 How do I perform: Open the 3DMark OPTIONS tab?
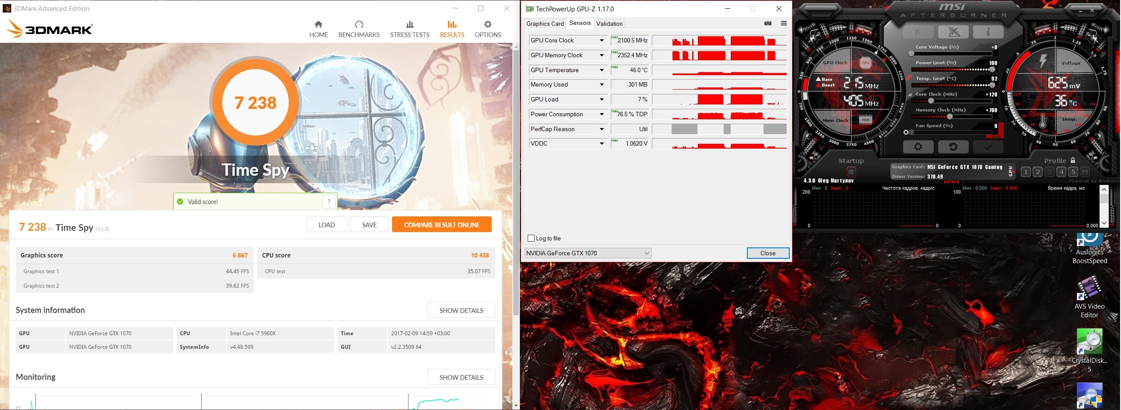pyautogui.click(x=488, y=29)
